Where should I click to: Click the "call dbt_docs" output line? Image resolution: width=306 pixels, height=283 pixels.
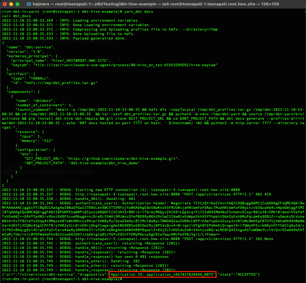(x=17, y=16)
